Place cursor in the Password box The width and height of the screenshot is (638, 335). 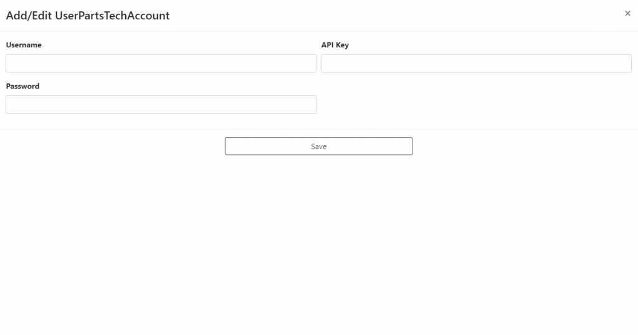161,105
